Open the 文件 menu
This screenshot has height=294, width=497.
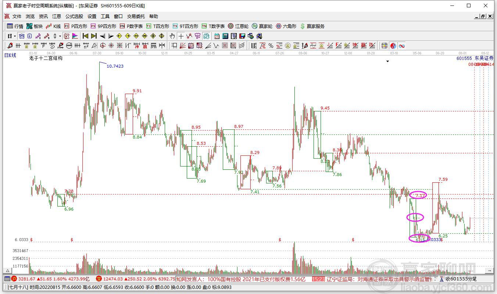[17, 17]
